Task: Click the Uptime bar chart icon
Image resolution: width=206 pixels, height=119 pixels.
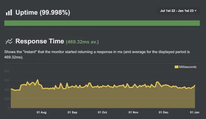Action: coord(9,12)
